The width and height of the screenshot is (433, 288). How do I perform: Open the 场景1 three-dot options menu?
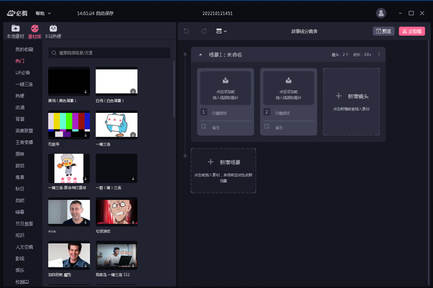tap(379, 55)
